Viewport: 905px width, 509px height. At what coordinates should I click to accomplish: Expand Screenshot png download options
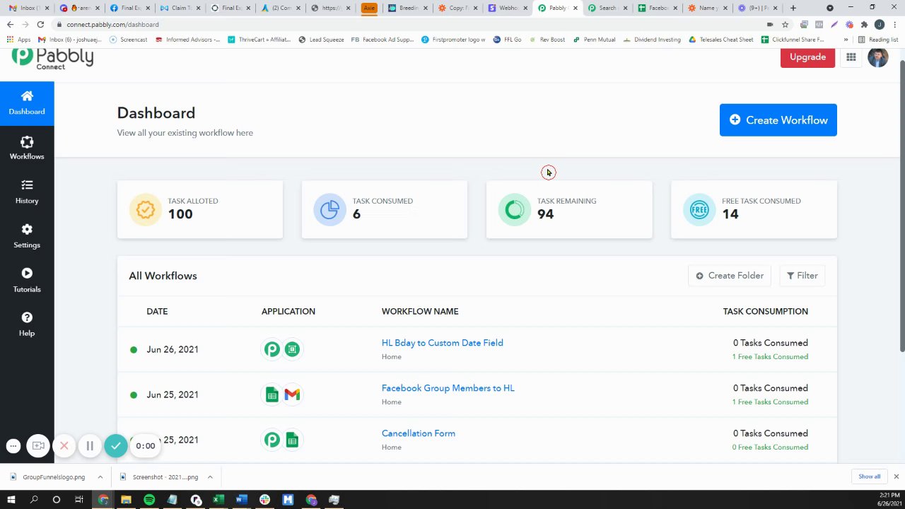(x=211, y=477)
